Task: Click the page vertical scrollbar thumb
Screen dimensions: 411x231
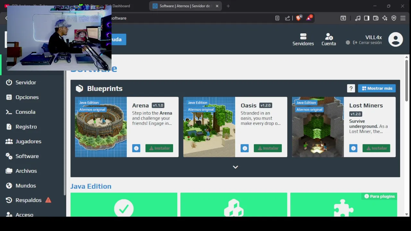Action: [x=407, y=81]
